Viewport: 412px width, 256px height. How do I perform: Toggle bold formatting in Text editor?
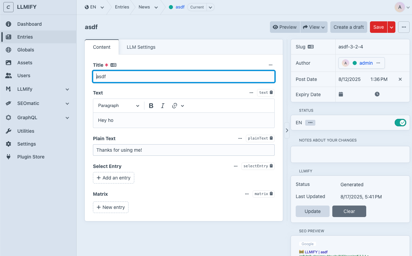click(151, 106)
